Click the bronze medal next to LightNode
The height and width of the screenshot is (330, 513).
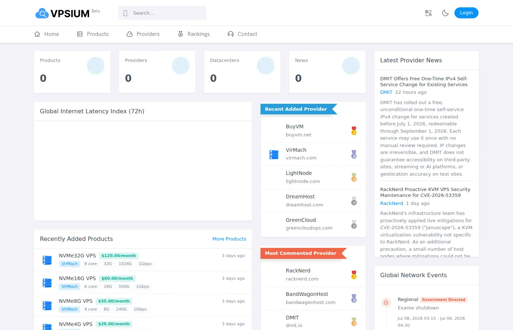354,177
